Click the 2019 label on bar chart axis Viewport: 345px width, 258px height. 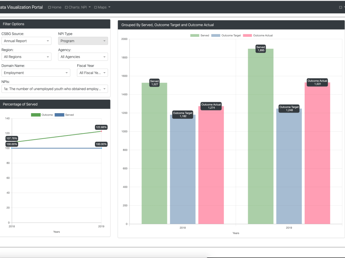[x=289, y=228]
